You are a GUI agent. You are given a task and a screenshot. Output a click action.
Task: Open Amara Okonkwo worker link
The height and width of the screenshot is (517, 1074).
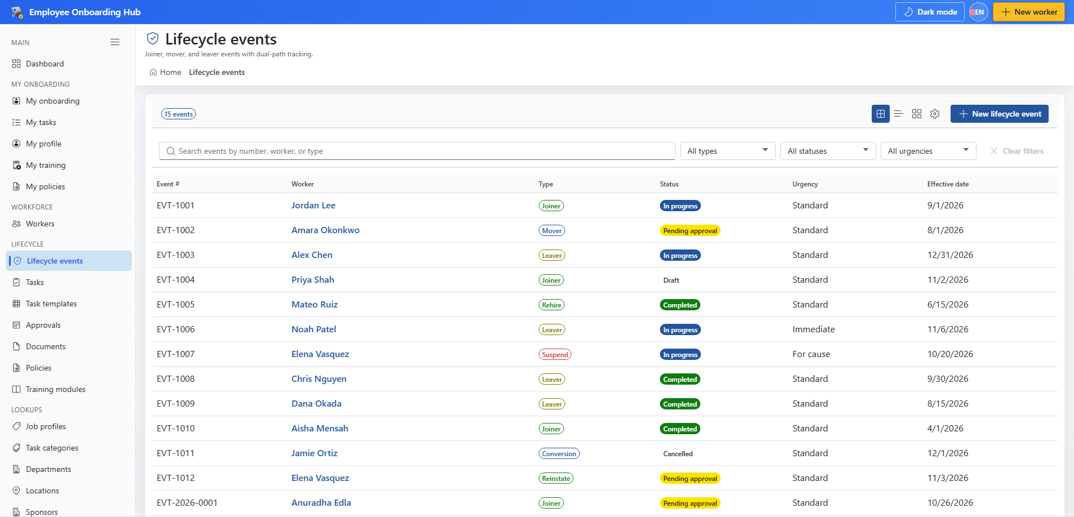(x=325, y=230)
